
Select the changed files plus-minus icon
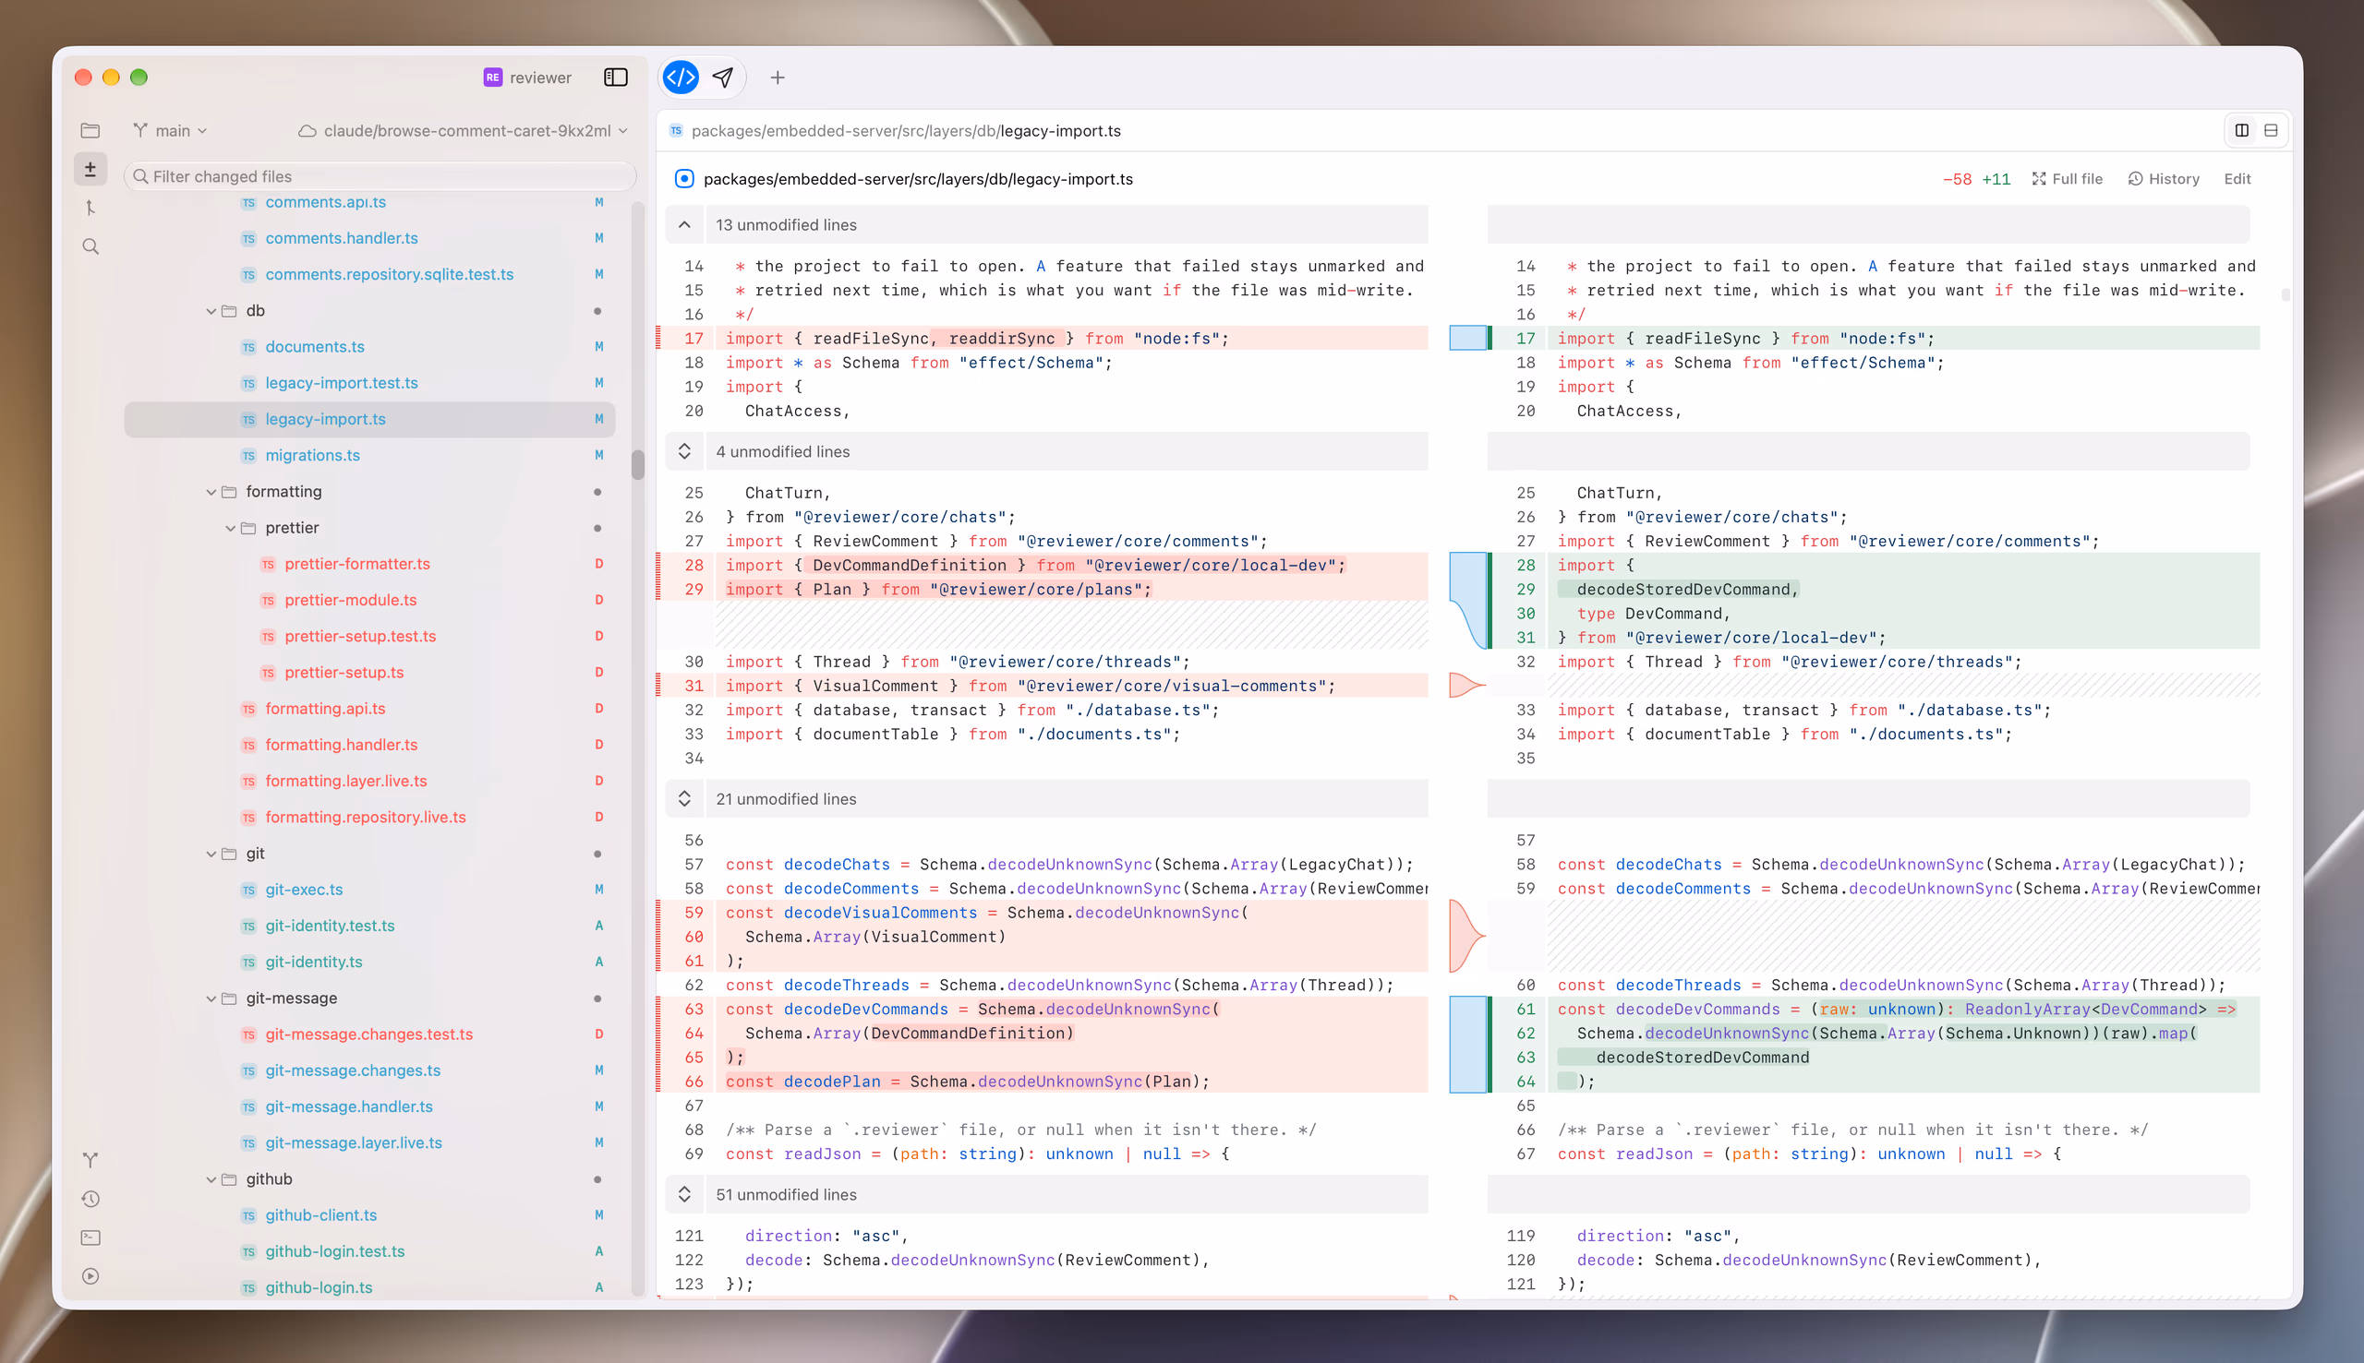pos(90,170)
